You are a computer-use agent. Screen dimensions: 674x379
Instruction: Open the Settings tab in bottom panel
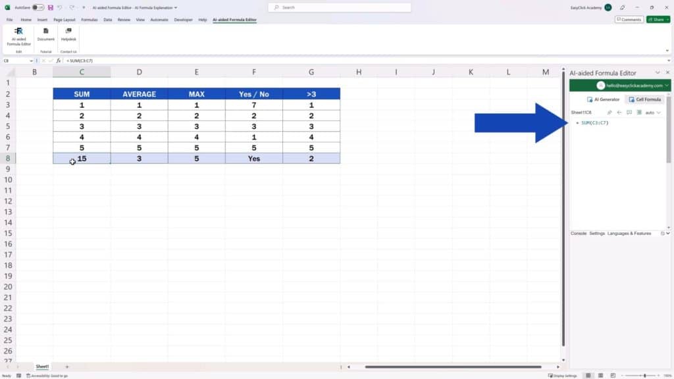tap(596, 234)
